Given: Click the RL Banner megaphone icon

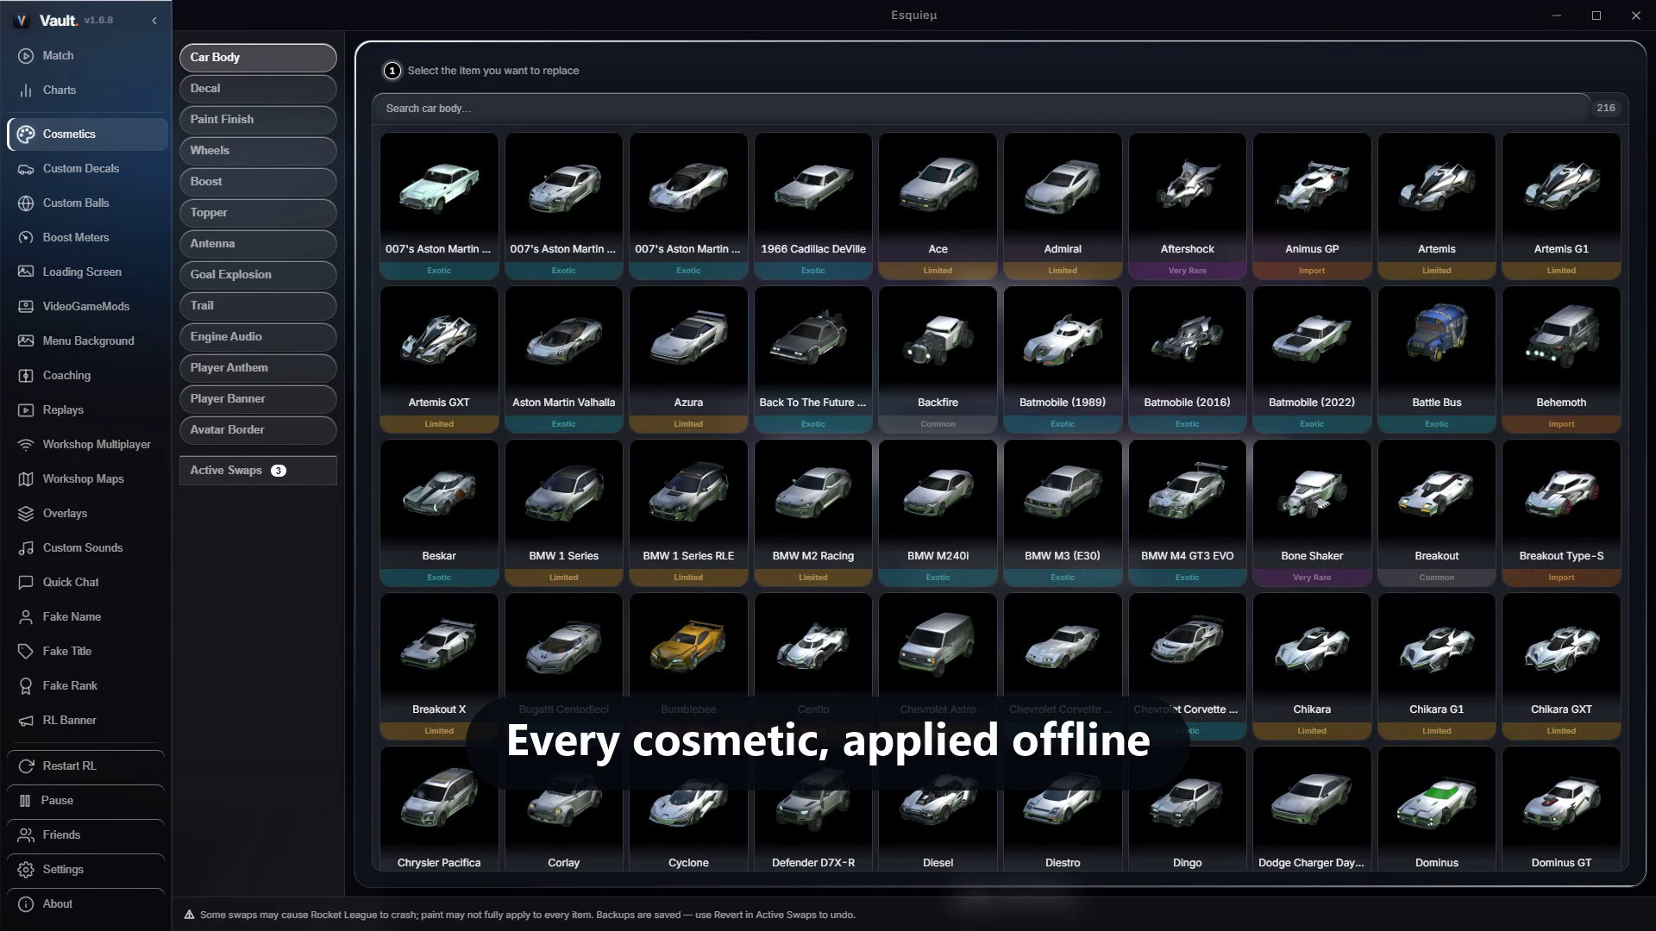Looking at the screenshot, I should pyautogui.click(x=26, y=720).
